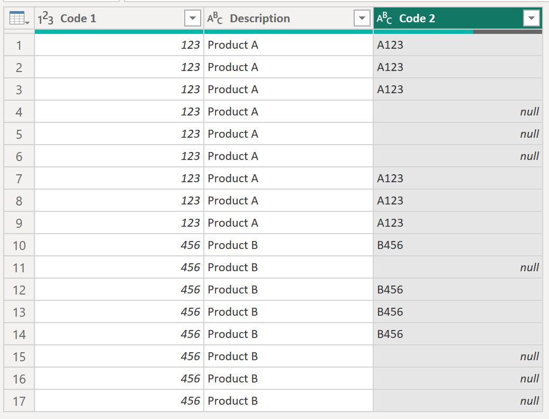Screen dimensions: 549x419
Task: Click the Product B cell in row 11
Action: coord(289,268)
